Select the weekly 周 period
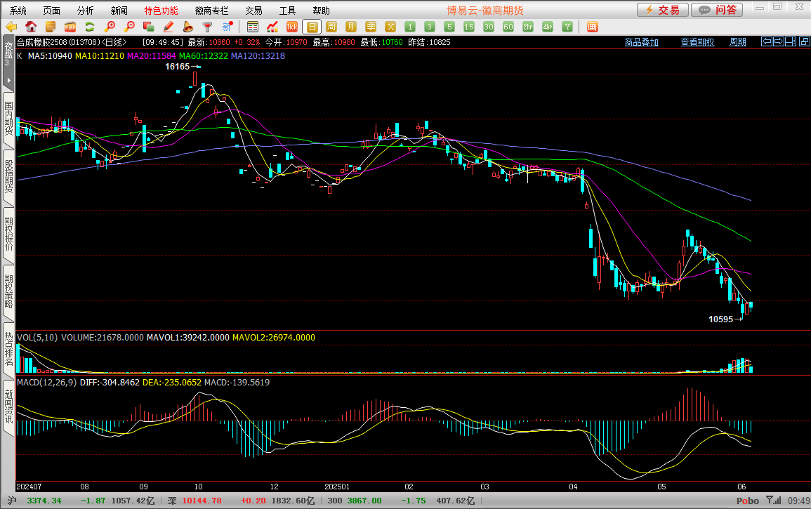811x509 pixels. (x=331, y=27)
